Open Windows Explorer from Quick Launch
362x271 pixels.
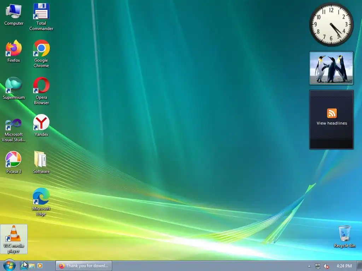(x=32, y=266)
